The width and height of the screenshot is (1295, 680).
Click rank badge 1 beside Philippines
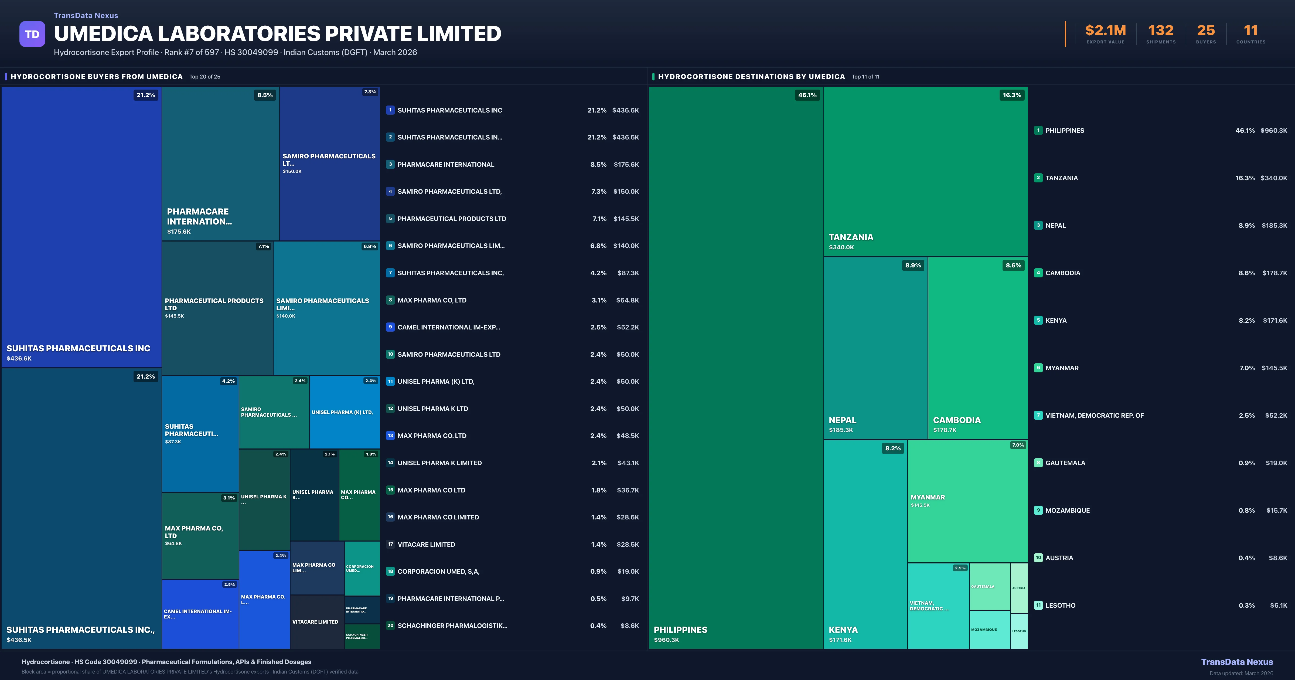point(1038,130)
